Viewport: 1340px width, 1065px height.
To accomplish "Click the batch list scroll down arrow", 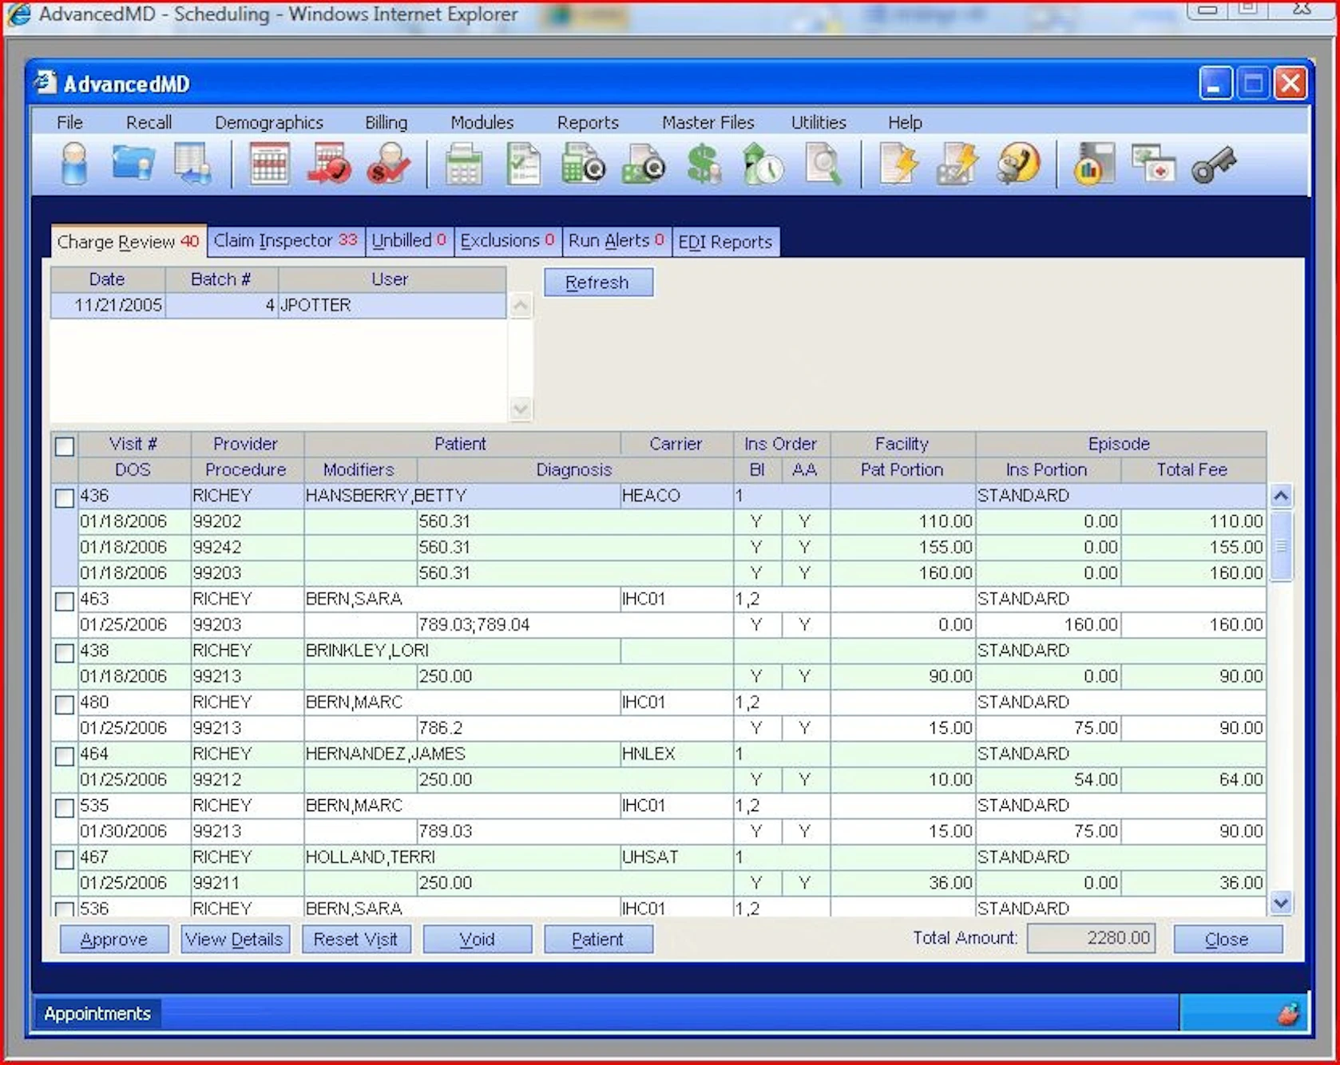I will pyautogui.click(x=521, y=409).
